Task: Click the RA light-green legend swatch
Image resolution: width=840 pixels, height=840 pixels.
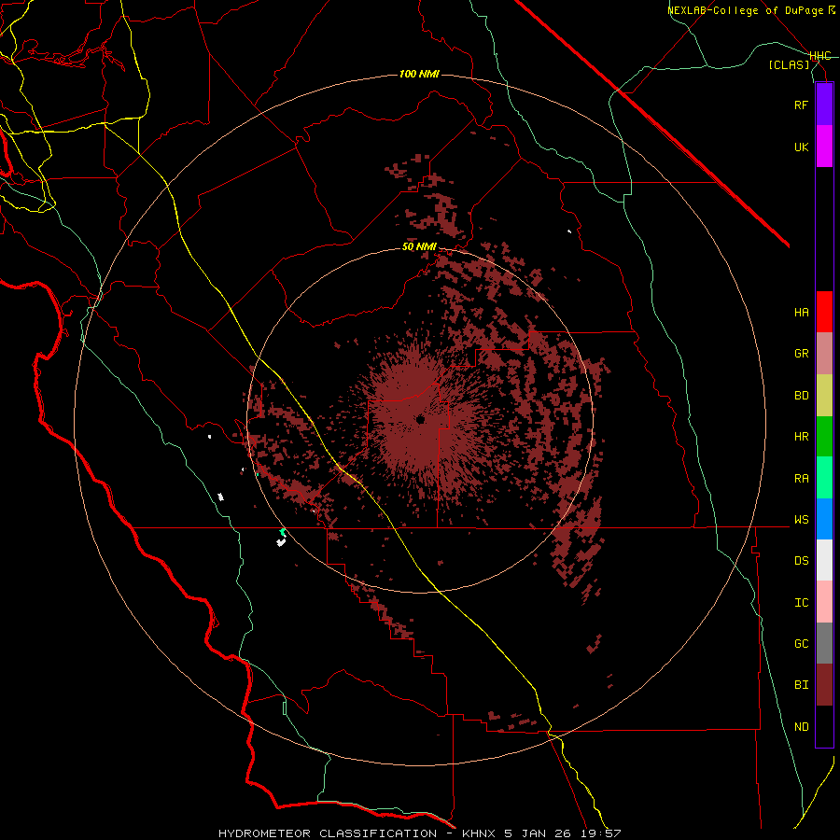Action: [x=824, y=478]
